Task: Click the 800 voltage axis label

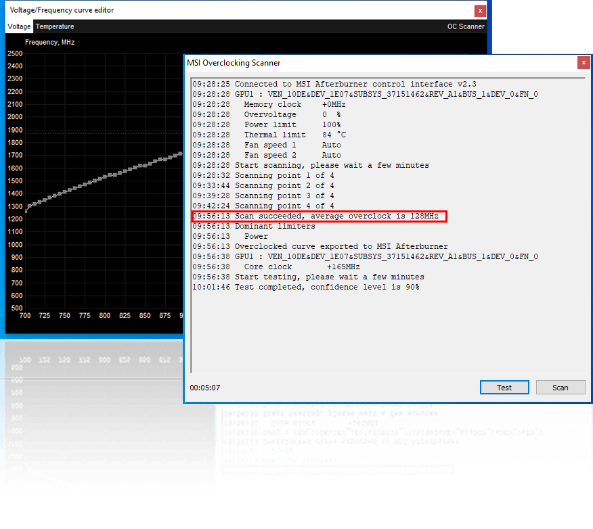Action: pyautogui.click(x=105, y=315)
